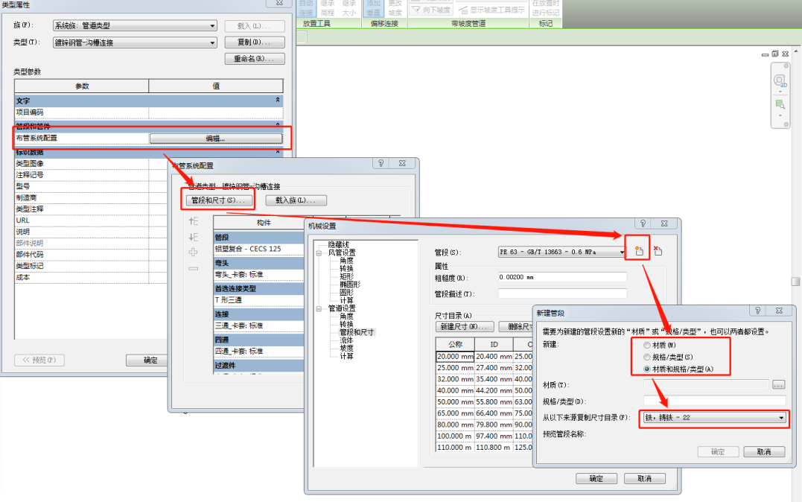Click the 粗糙度(R) roughness input field
Viewport: 802px width, 502px height.
[x=562, y=277]
